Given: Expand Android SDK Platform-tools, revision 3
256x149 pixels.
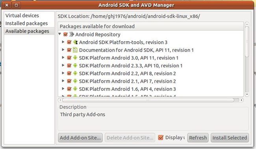Looking at the screenshot, I should coord(63,42).
